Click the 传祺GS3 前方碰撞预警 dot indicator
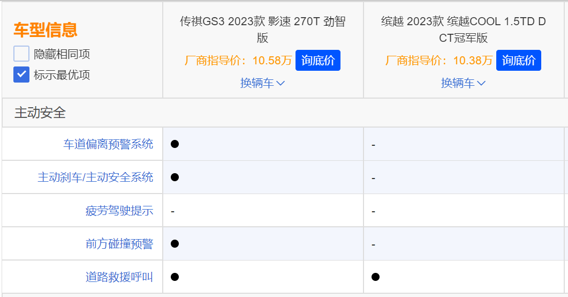The width and height of the screenshot is (568, 297). click(x=175, y=244)
